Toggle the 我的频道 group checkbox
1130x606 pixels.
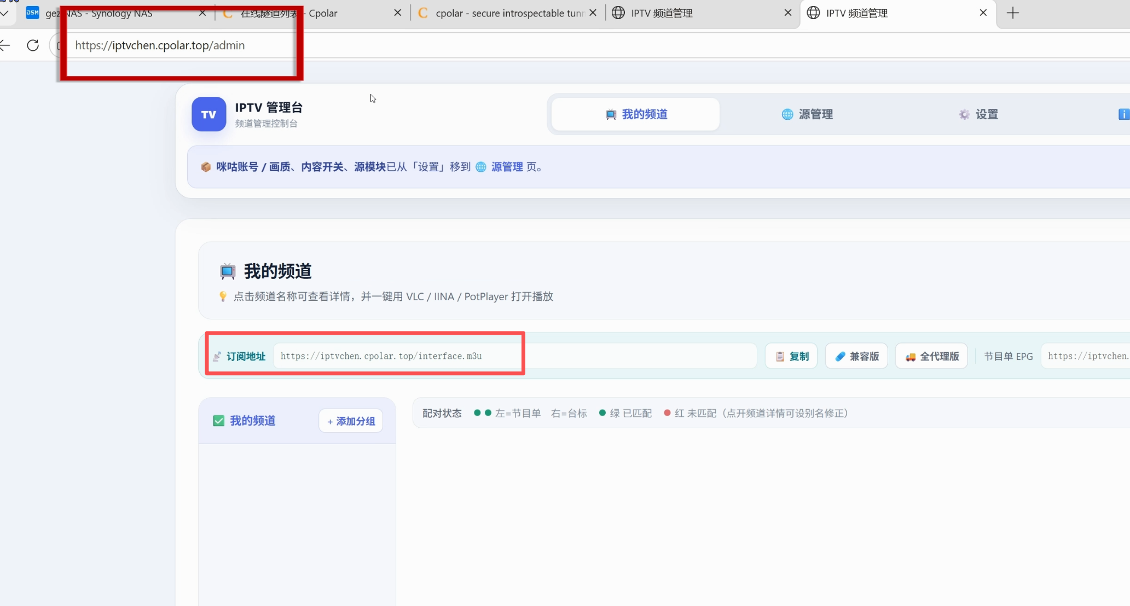[218, 421]
